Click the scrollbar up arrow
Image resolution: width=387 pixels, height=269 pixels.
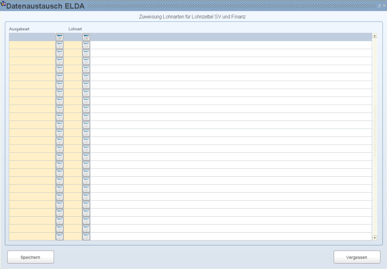pyautogui.click(x=375, y=36)
